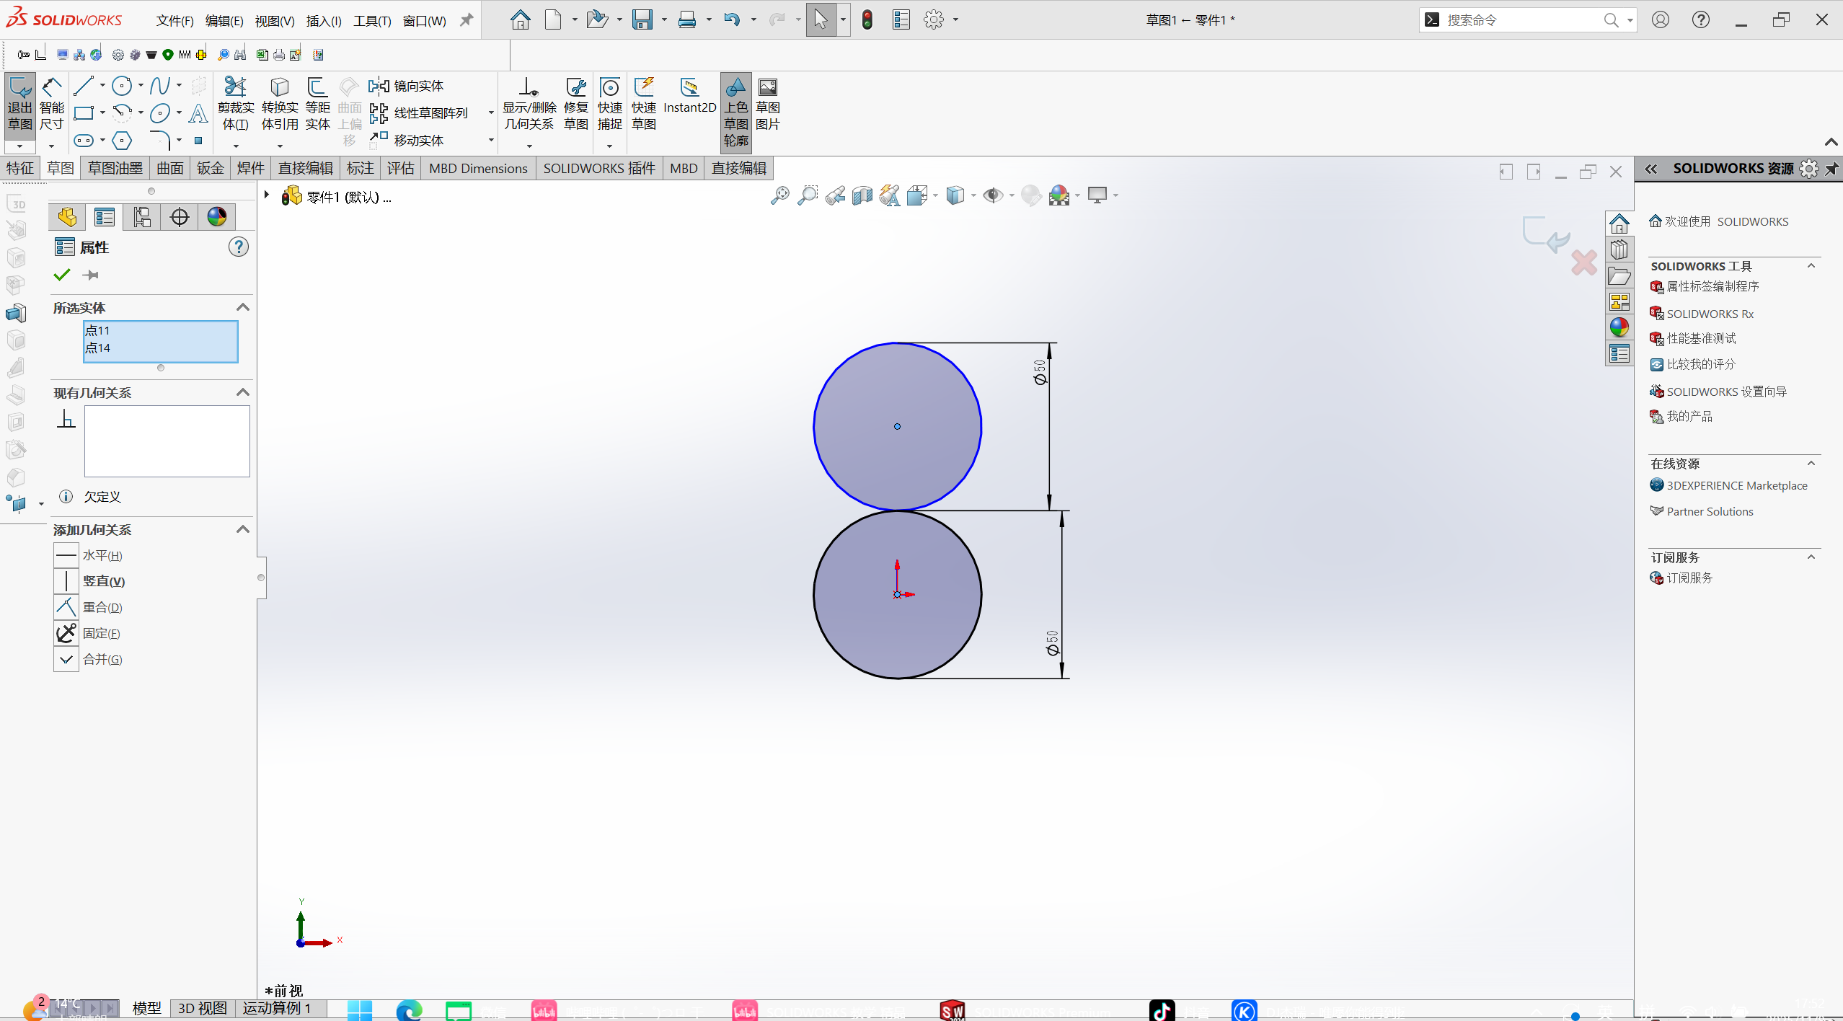The image size is (1843, 1021).
Task: Toggle Shaded Sketch Contours (上色草图轮廓)
Action: [x=735, y=112]
